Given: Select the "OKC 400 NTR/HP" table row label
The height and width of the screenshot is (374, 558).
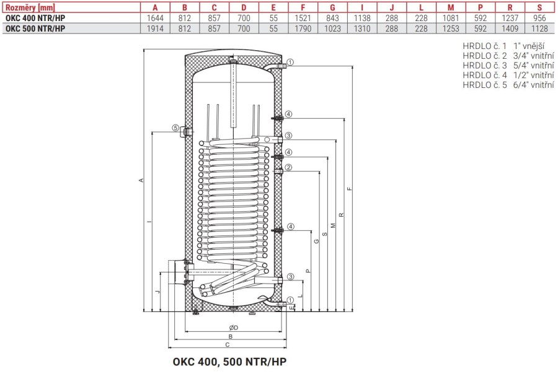Looking at the screenshot, I should (x=35, y=18).
